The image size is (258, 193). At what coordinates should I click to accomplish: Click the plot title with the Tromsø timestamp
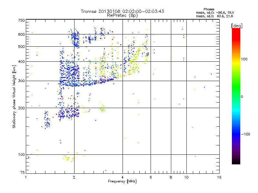[x=122, y=11]
